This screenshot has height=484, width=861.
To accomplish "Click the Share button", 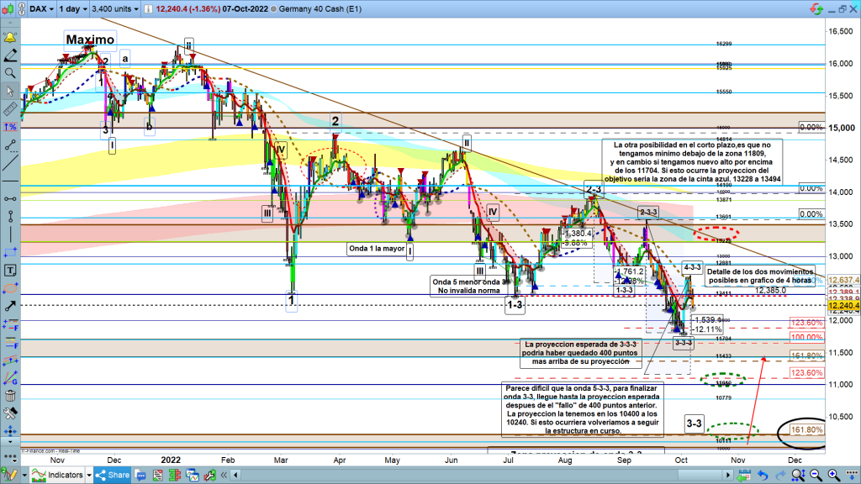I will coord(115,475).
